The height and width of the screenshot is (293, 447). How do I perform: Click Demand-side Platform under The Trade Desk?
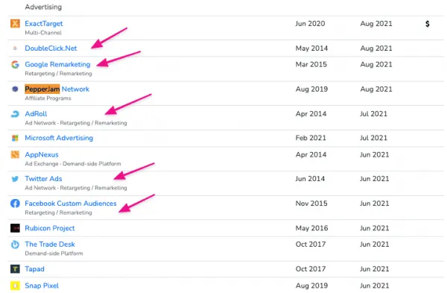pos(54,253)
